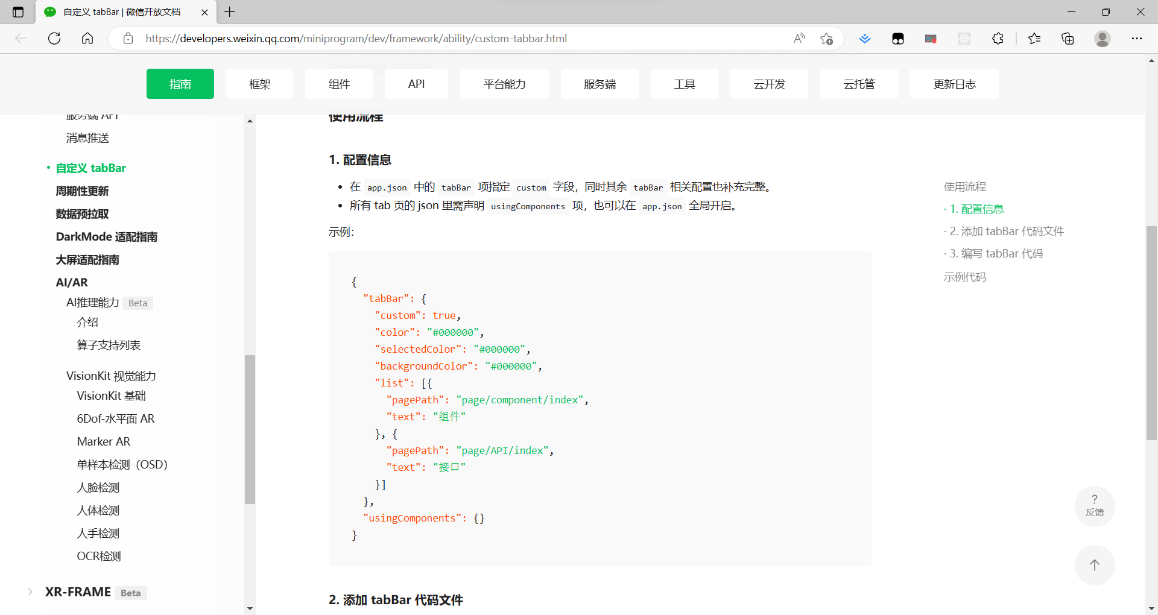Open DarkMode 适配指南 page
Screen dimensions: 1158x615
[106, 236]
